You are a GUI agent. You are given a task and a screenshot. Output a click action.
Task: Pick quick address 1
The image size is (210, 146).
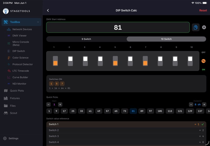coord(49,111)
